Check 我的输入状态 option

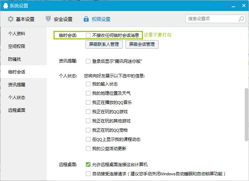(x=88, y=84)
